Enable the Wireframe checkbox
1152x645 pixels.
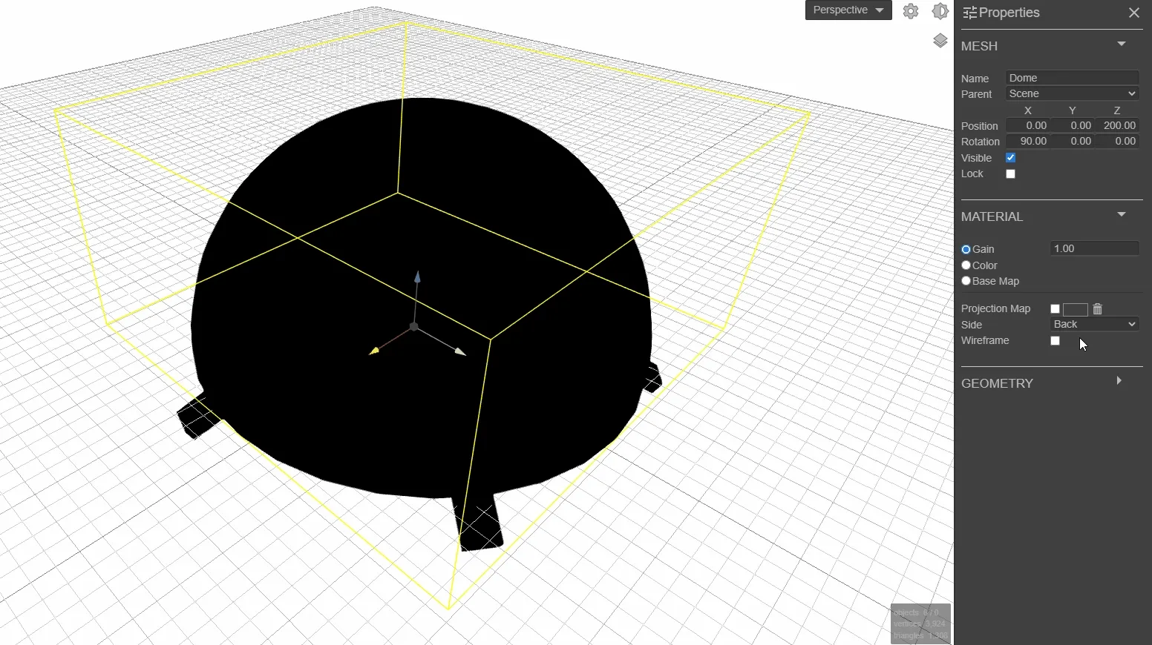1055,341
